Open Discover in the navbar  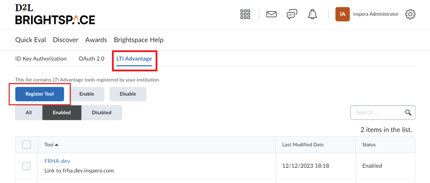(65, 40)
